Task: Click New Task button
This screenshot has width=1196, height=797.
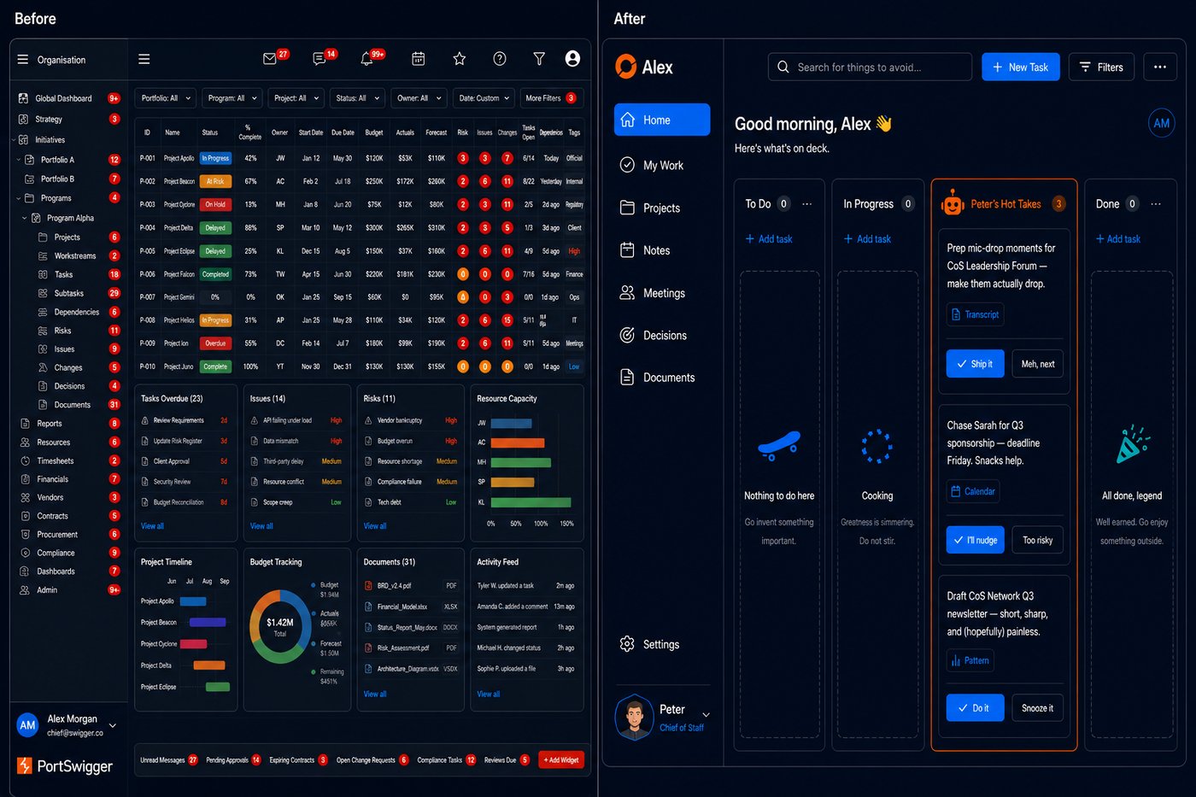Action: point(1021,67)
